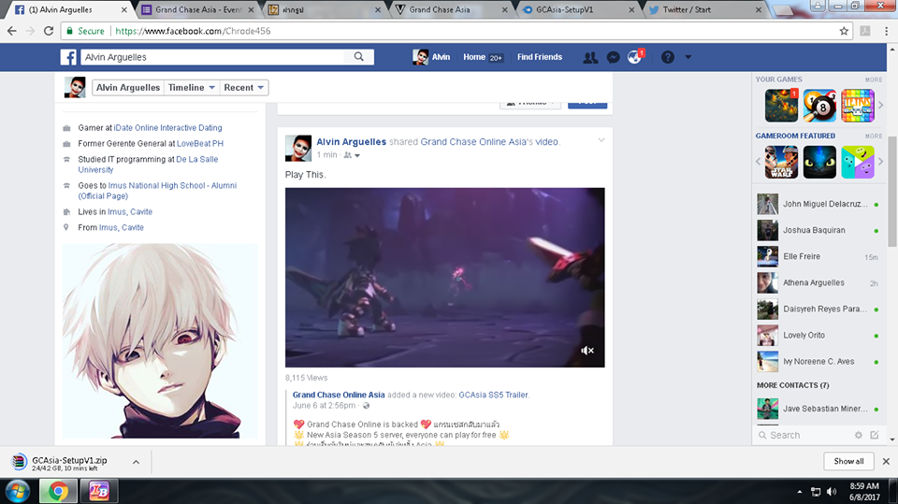Open chat with John Miguel Delacruz

[819, 204]
